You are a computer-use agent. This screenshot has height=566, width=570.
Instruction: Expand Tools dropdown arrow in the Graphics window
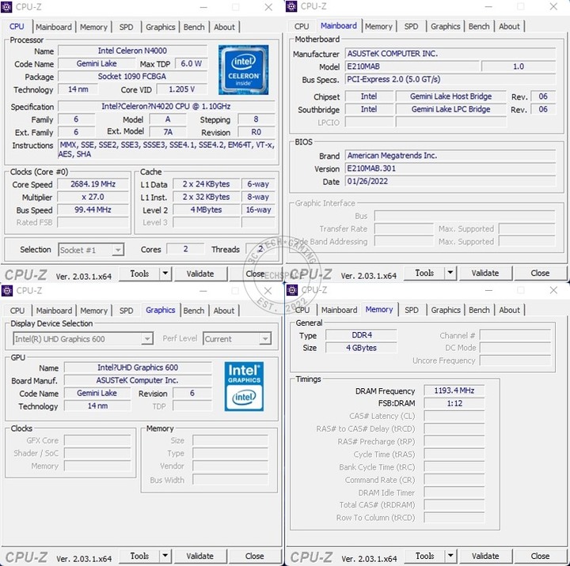(165, 556)
